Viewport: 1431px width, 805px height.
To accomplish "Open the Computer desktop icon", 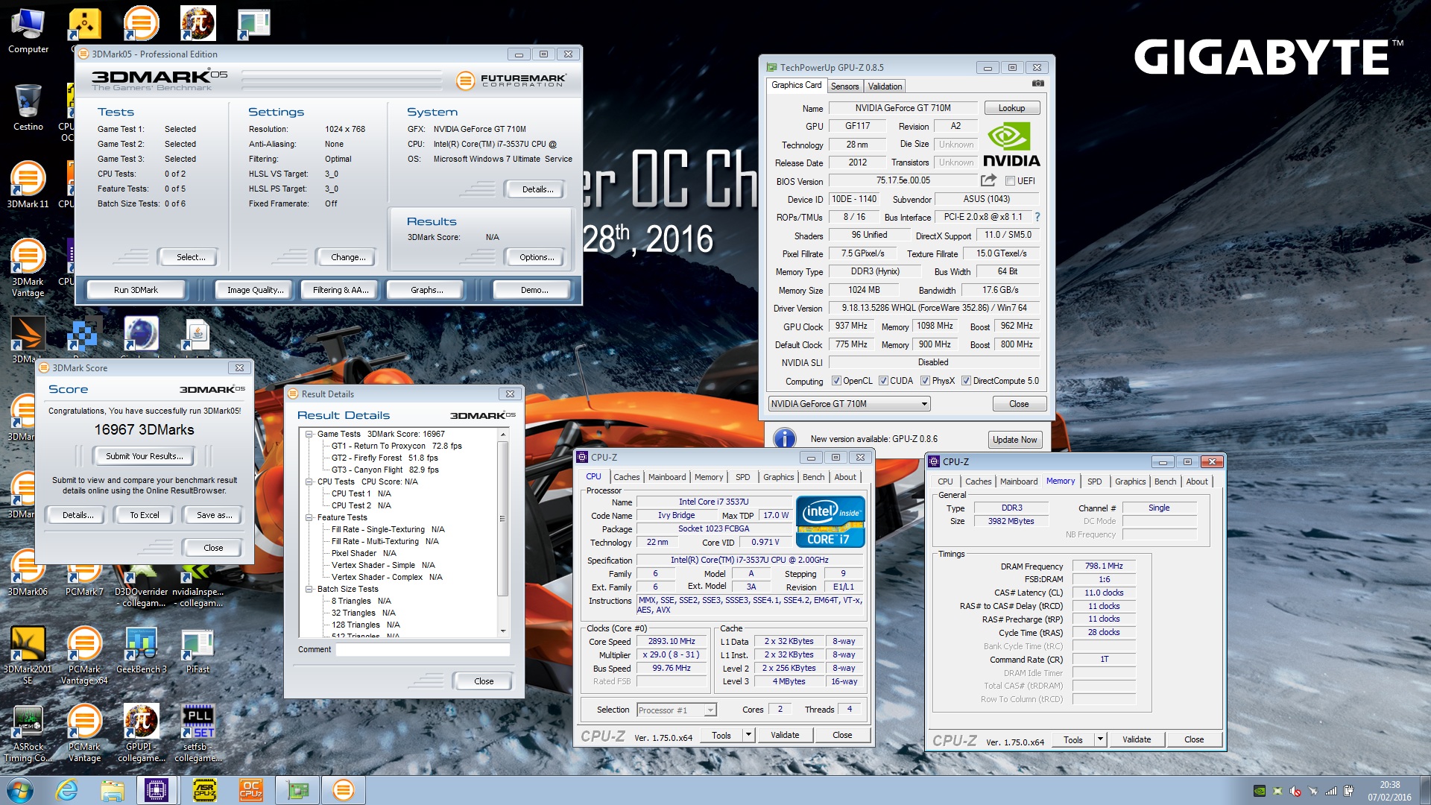I will click(28, 31).
